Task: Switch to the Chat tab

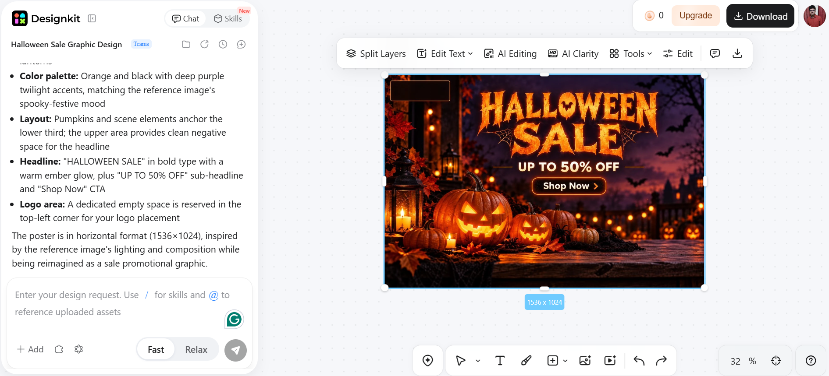Action: (x=185, y=19)
